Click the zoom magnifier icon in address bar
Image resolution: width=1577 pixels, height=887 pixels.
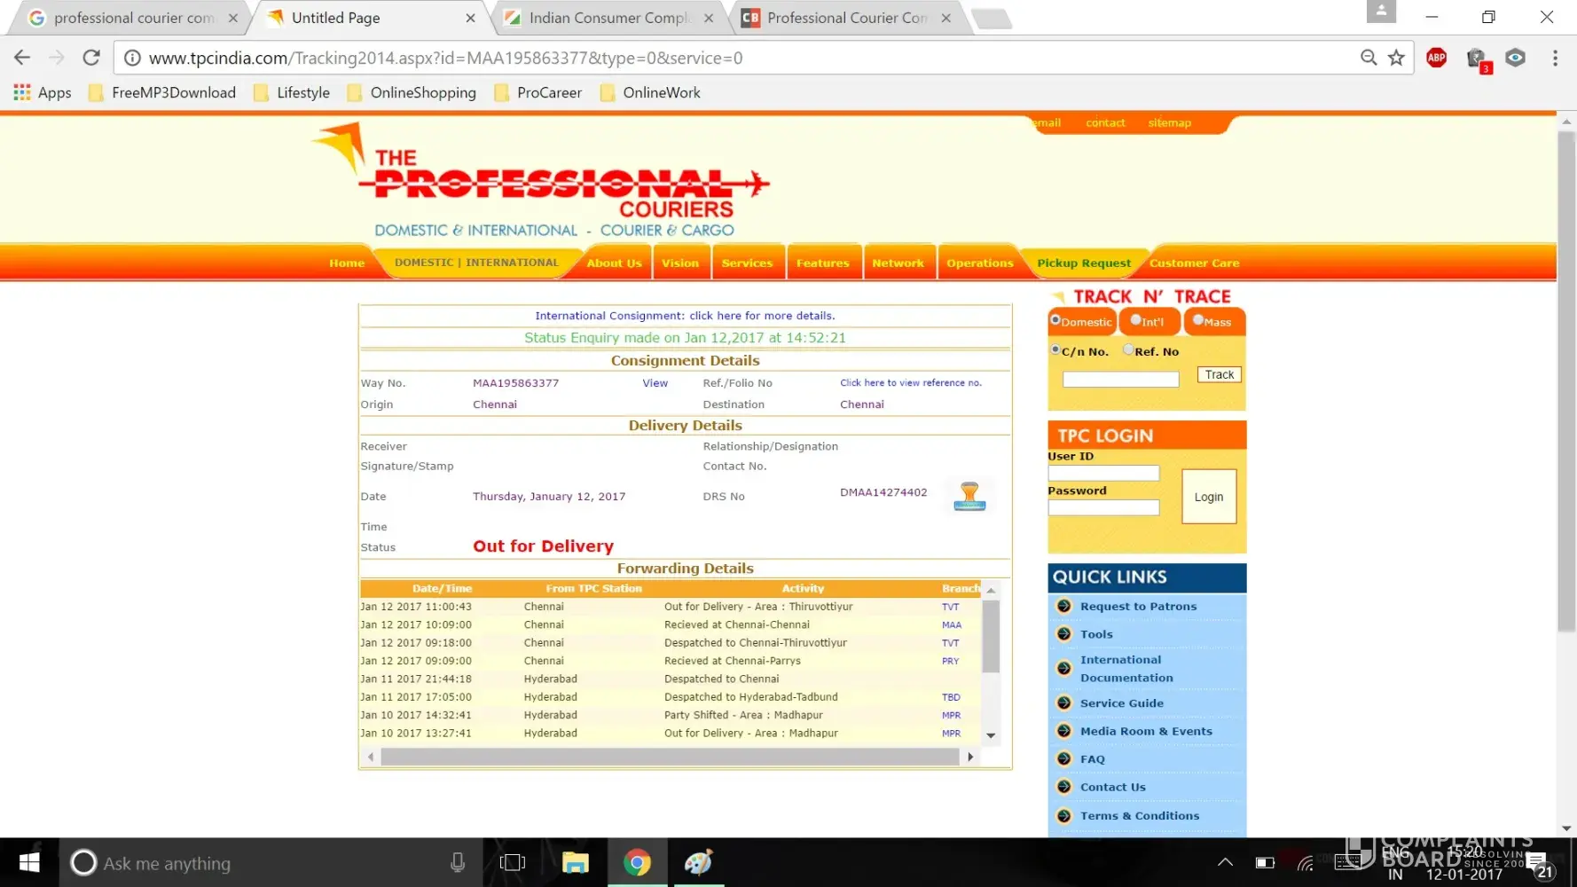pyautogui.click(x=1369, y=58)
